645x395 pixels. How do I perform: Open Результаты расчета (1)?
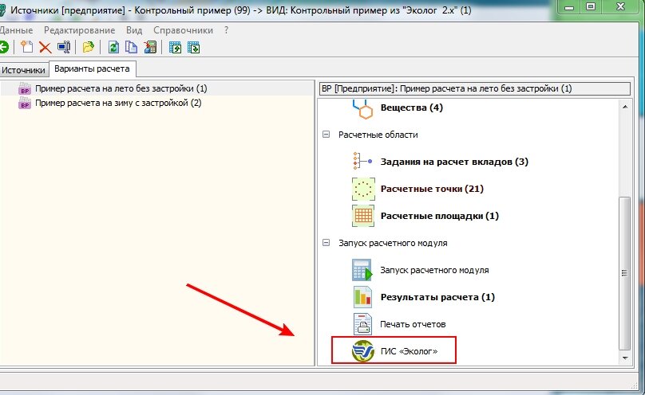(437, 297)
